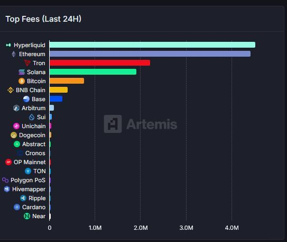Click the dark Cronos icon

click(x=20, y=153)
